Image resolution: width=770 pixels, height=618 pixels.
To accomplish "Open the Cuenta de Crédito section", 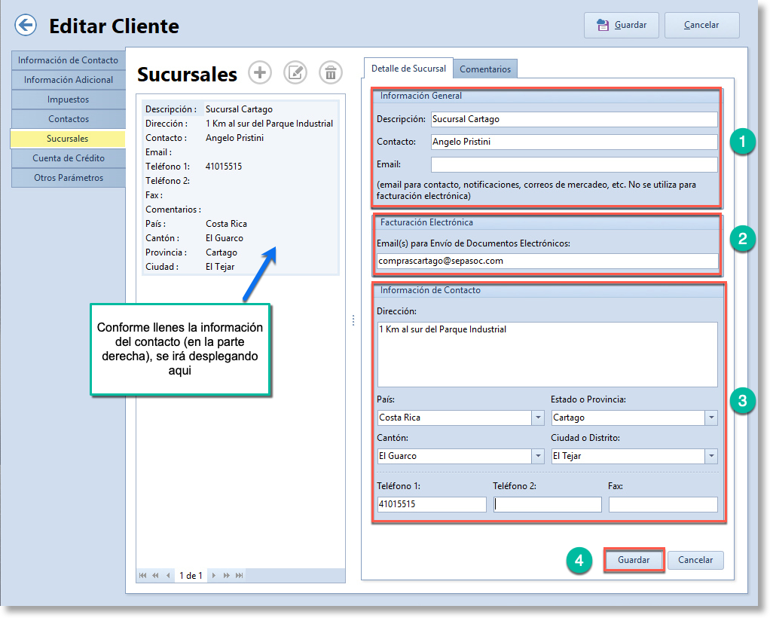I will (x=69, y=158).
